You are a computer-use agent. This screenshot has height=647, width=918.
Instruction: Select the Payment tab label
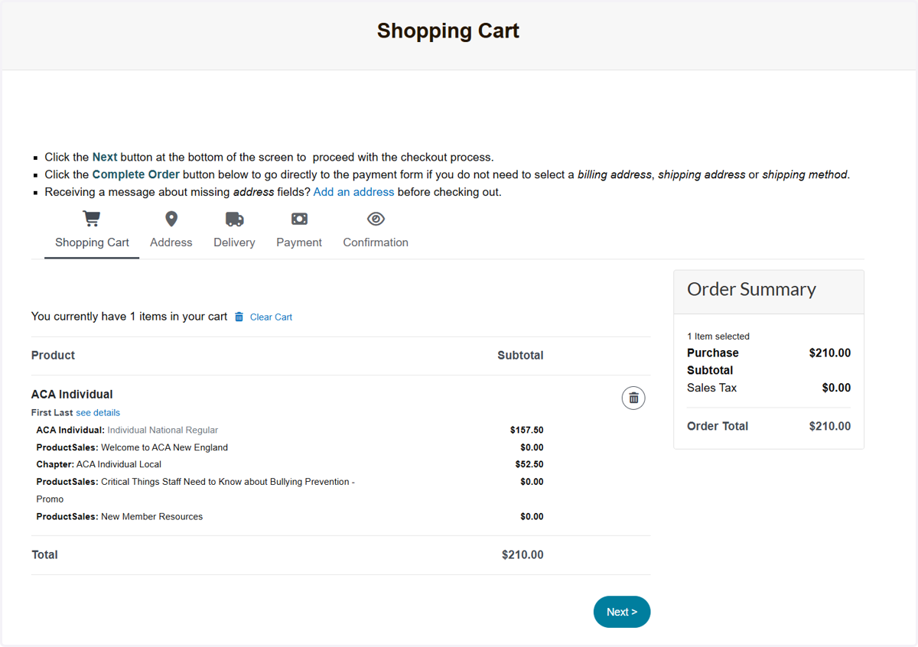299,242
